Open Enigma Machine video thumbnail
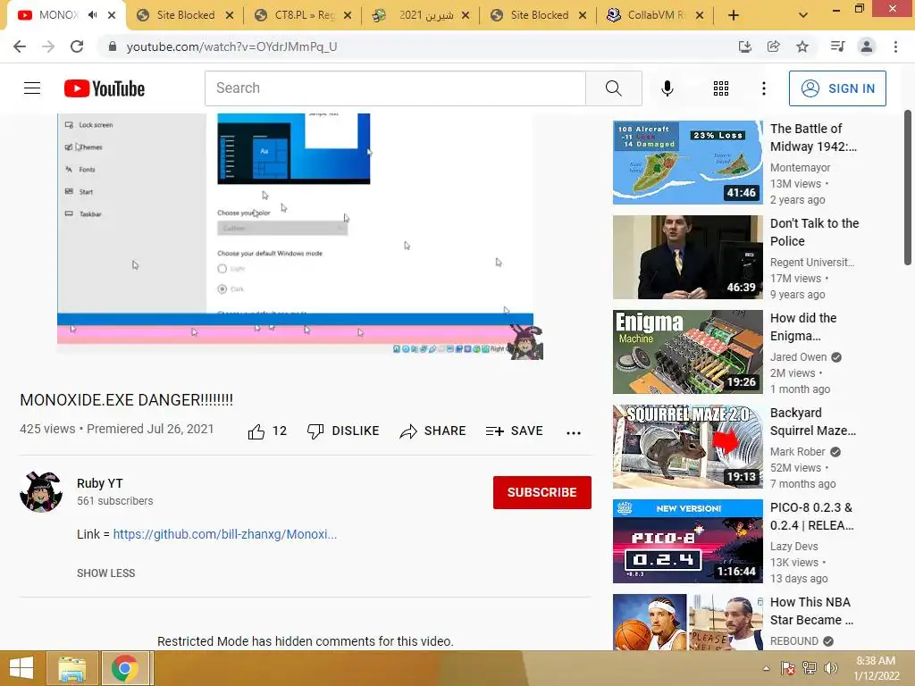The height and width of the screenshot is (686, 915). tap(687, 352)
